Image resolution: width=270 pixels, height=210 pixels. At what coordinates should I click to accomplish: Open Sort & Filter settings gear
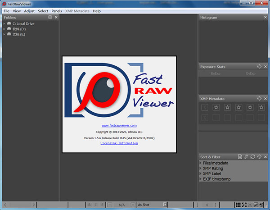coord(259,157)
